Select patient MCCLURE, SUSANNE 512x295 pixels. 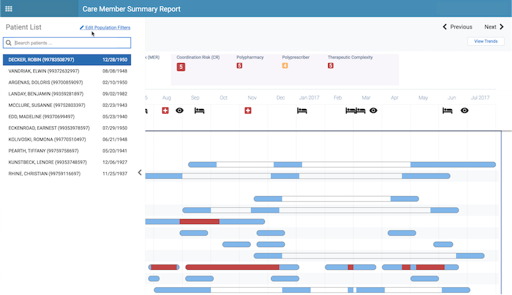click(67, 105)
